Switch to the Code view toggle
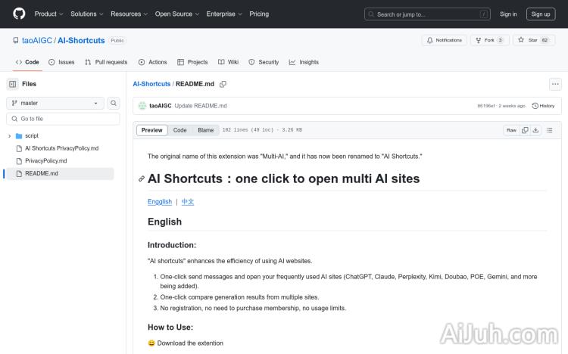This screenshot has width=568, height=354. click(179, 130)
